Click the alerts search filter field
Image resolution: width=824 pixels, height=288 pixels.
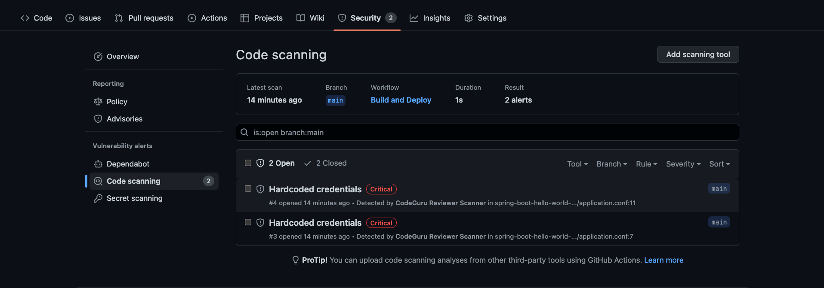coord(488,132)
